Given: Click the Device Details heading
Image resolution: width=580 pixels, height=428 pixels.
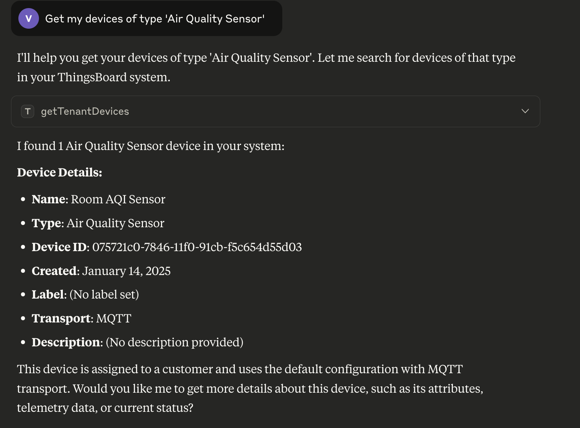Looking at the screenshot, I should coord(60,172).
